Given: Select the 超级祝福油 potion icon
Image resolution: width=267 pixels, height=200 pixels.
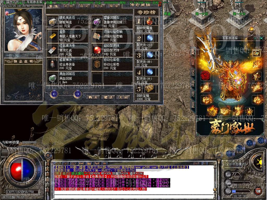Looking at the screenshot, I should tap(149, 21).
